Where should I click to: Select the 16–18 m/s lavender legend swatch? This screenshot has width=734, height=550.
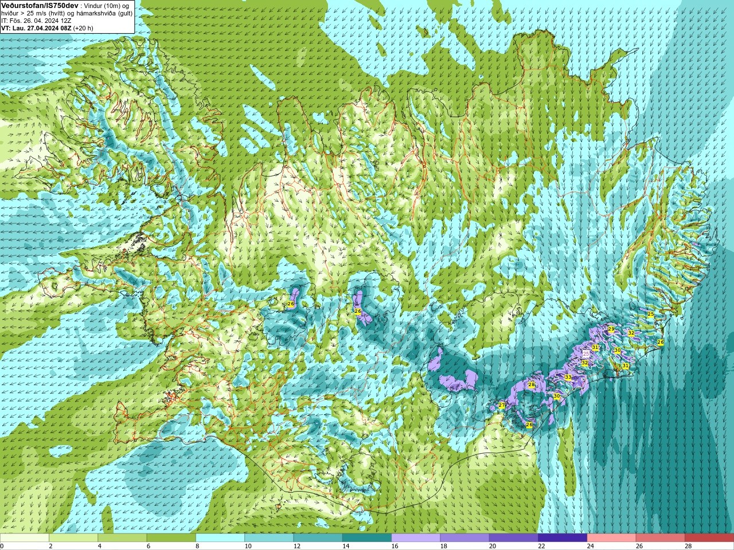pyautogui.click(x=416, y=538)
